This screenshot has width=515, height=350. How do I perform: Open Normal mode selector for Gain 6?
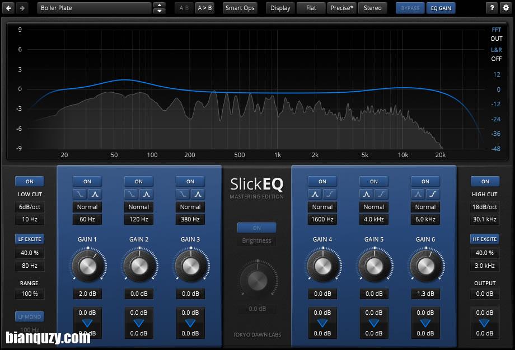[425, 207]
